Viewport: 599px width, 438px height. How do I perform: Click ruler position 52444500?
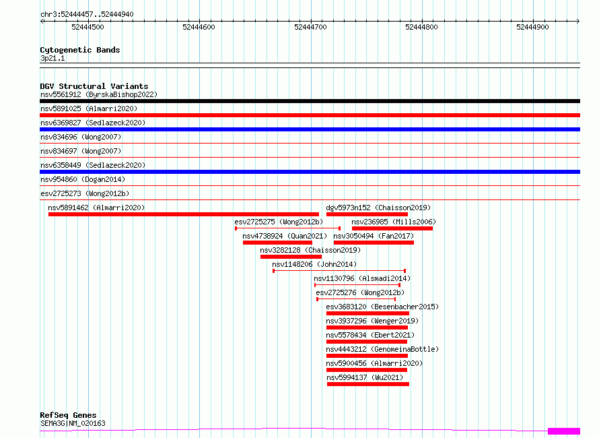click(88, 27)
